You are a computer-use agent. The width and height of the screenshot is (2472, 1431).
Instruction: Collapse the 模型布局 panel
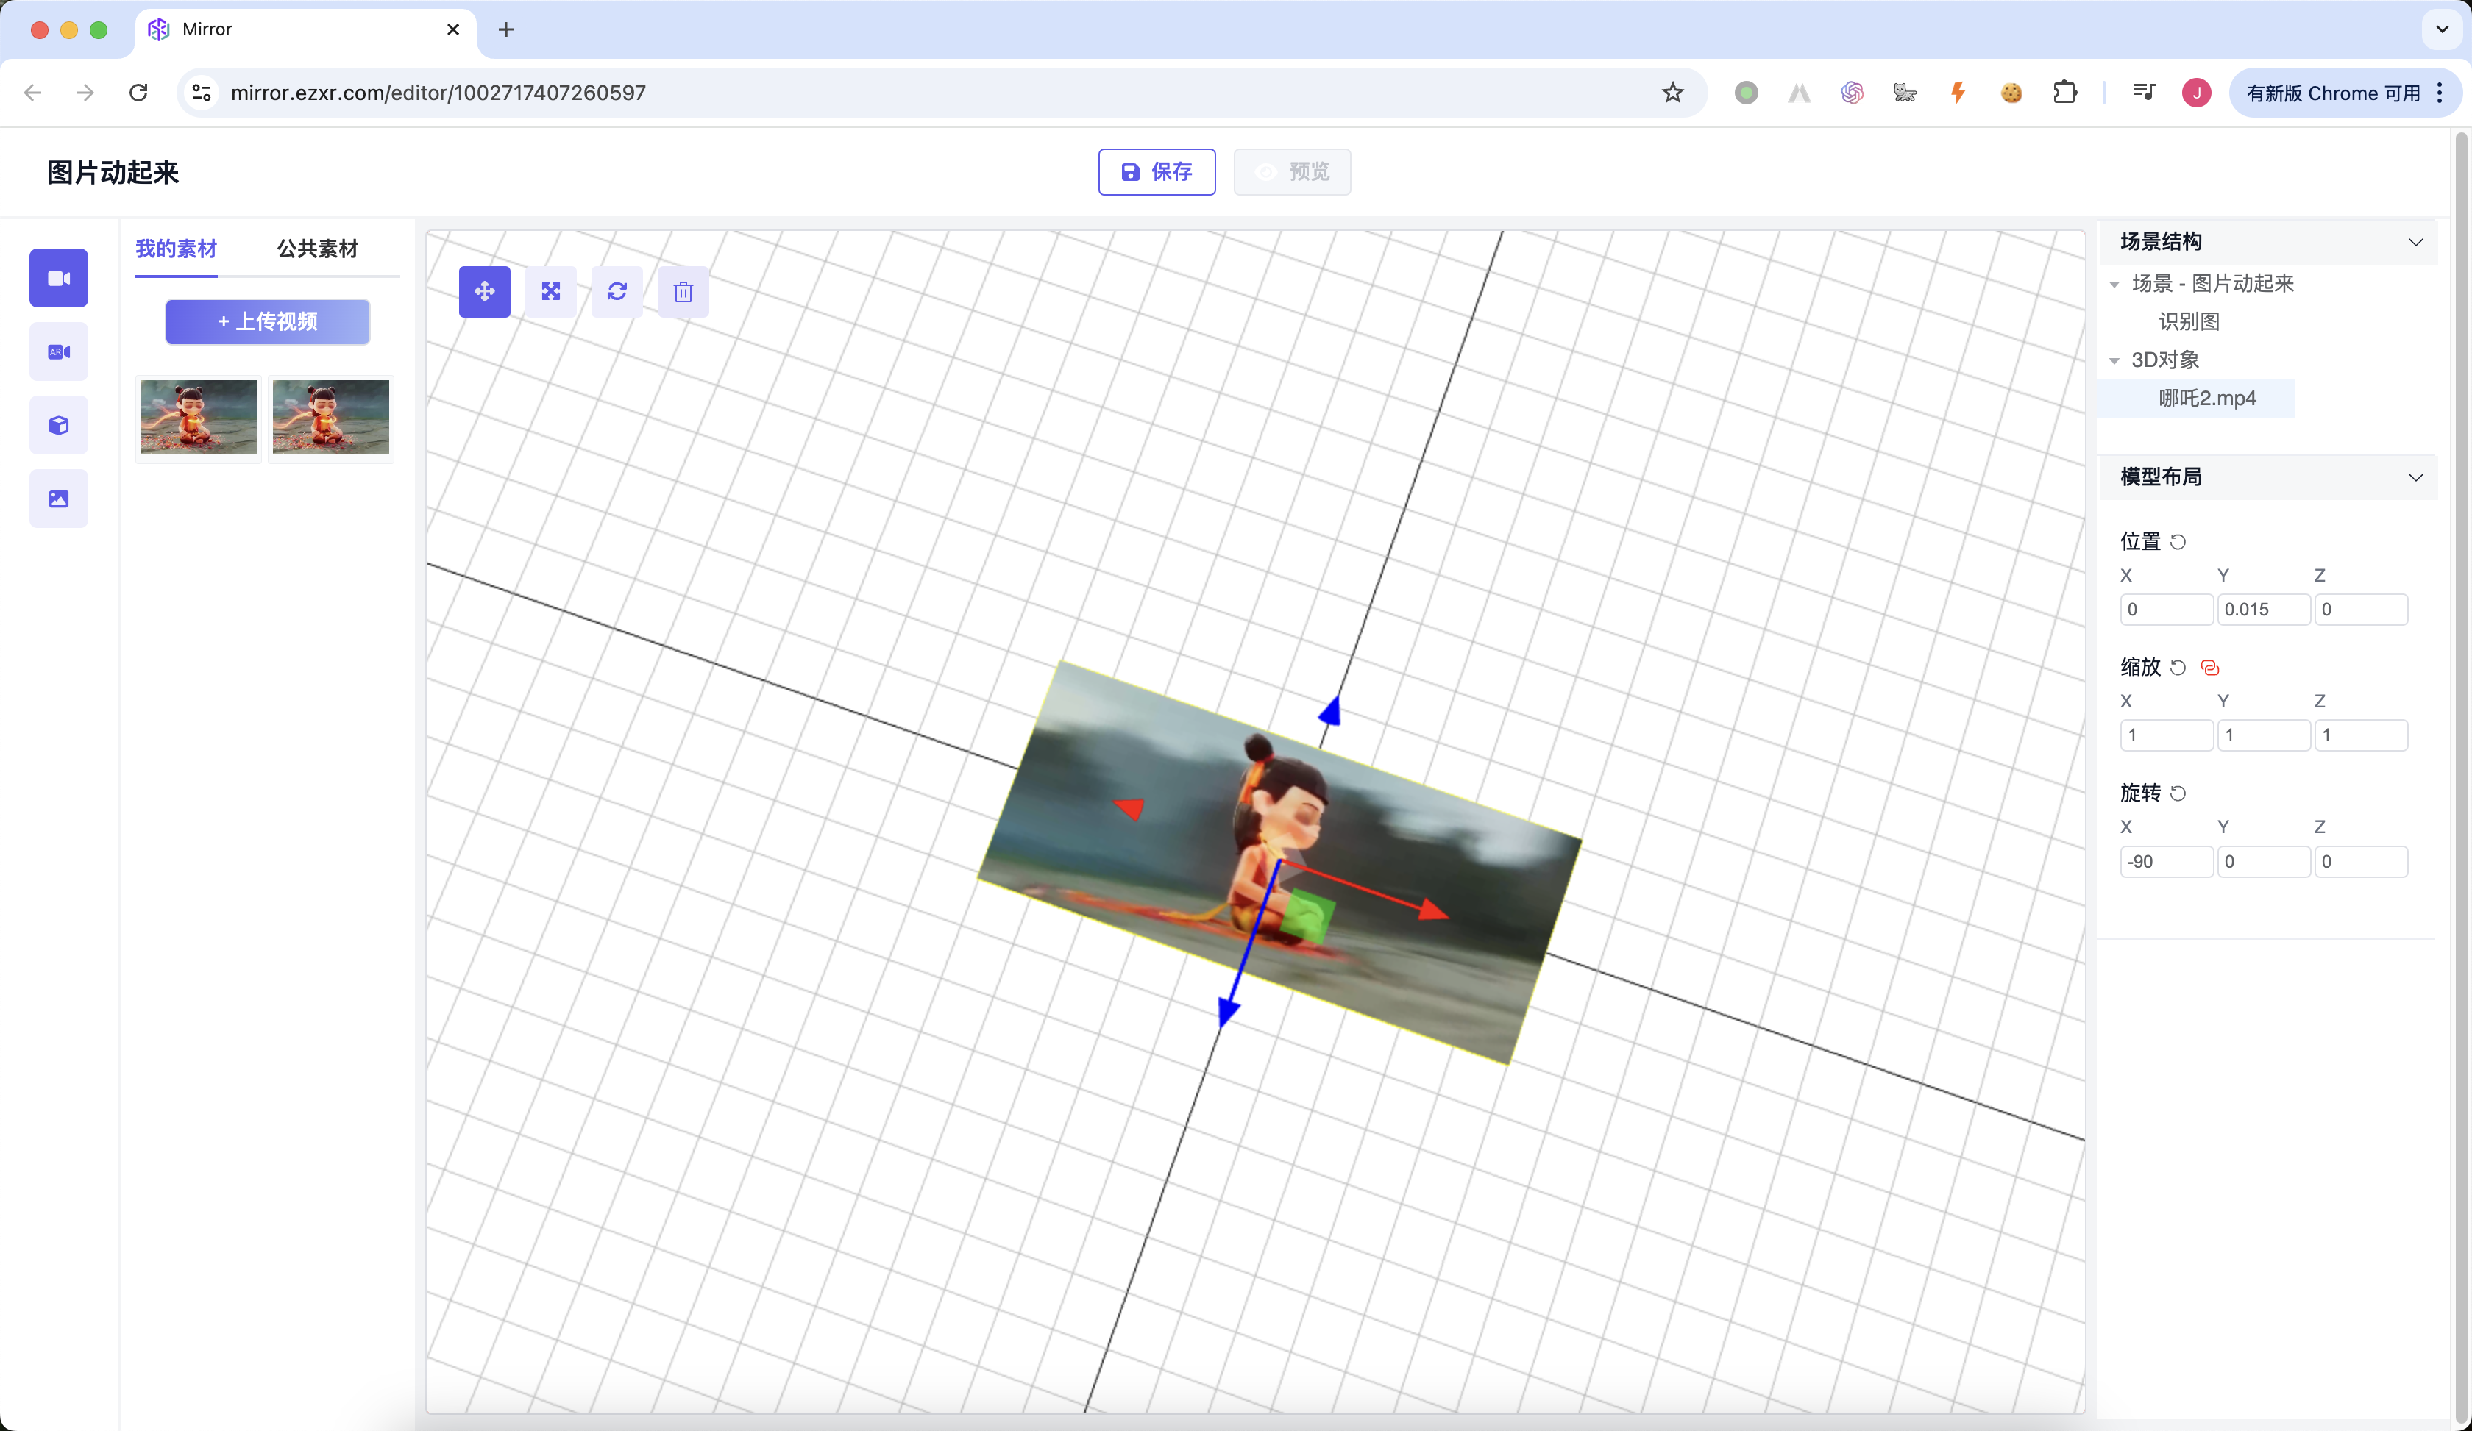(x=2415, y=477)
